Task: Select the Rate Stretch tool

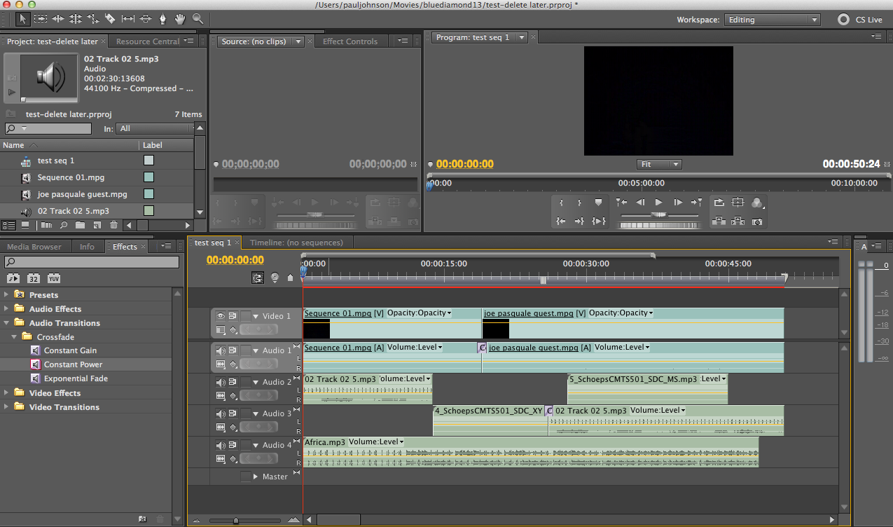Action: pos(93,19)
